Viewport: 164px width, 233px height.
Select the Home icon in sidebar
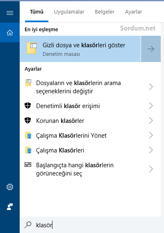tap(10, 32)
